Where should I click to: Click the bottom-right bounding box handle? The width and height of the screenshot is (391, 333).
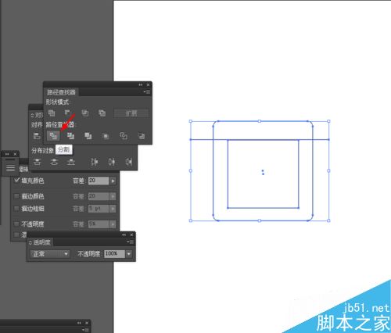coord(328,220)
